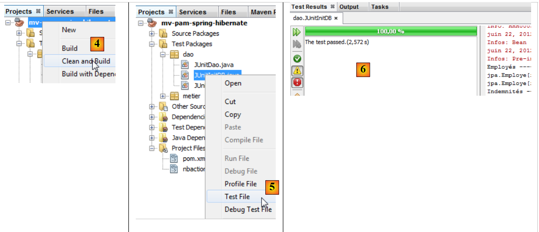Click the green Rerun tests icon
Image resolution: width=539 pixels, height=232 pixels.
(x=297, y=32)
